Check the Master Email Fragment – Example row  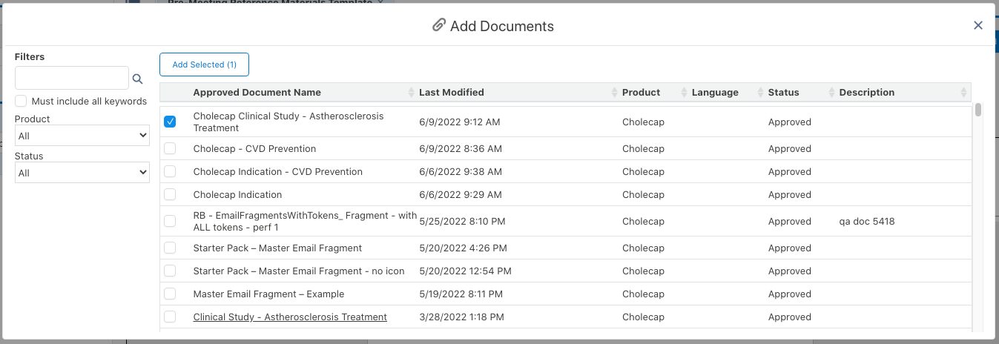(170, 294)
